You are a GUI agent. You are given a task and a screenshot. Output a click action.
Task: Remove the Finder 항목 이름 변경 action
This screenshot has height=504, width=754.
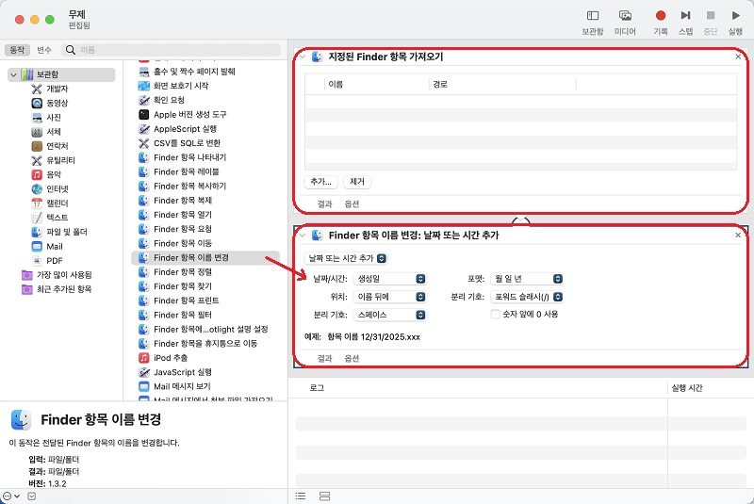coord(738,235)
